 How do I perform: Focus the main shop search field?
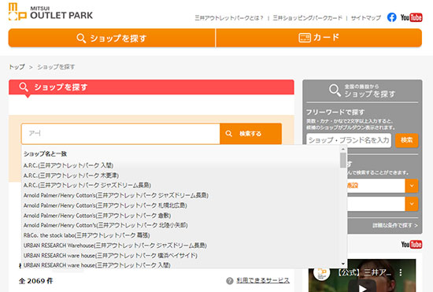pyautogui.click(x=120, y=134)
